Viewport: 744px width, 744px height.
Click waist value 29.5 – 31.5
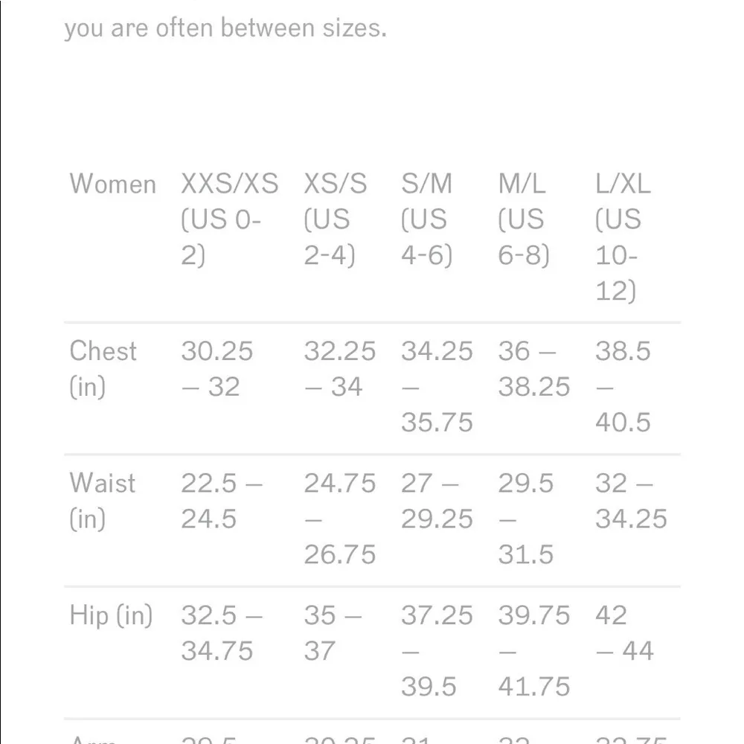click(x=526, y=519)
